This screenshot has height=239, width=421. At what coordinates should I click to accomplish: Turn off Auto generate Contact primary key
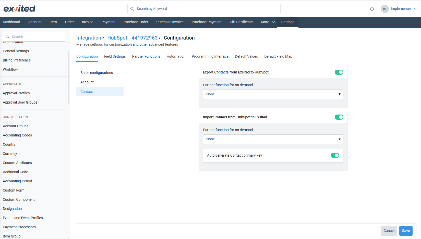335,155
